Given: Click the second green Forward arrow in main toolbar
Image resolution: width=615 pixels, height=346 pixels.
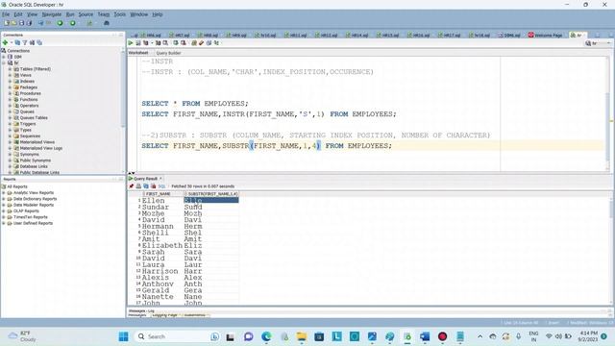Looking at the screenshot, I should tap(73, 23).
